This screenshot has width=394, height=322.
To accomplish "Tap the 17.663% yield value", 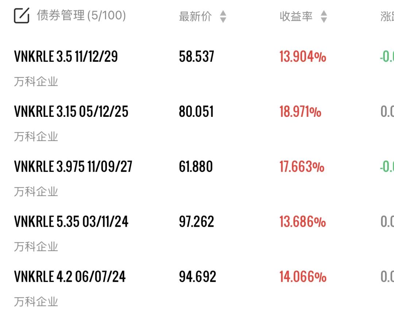I will point(302,167).
